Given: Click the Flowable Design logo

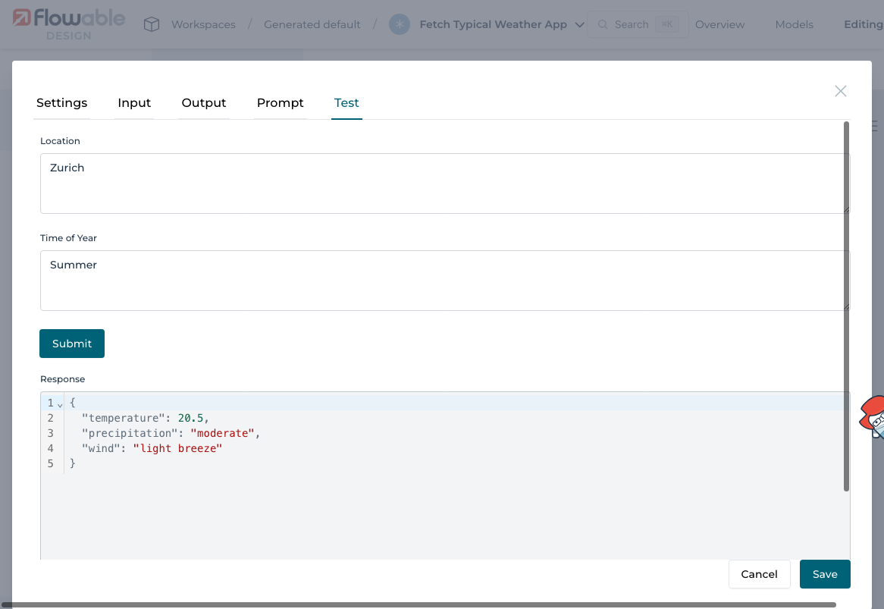Looking at the screenshot, I should click(68, 24).
